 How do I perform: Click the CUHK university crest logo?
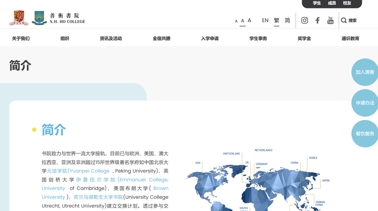coord(19,18)
